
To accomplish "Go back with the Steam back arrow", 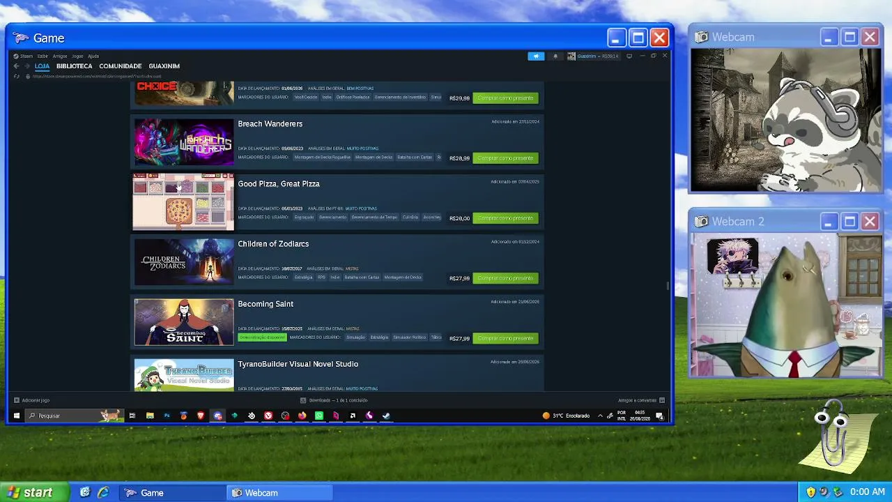I will (x=16, y=66).
